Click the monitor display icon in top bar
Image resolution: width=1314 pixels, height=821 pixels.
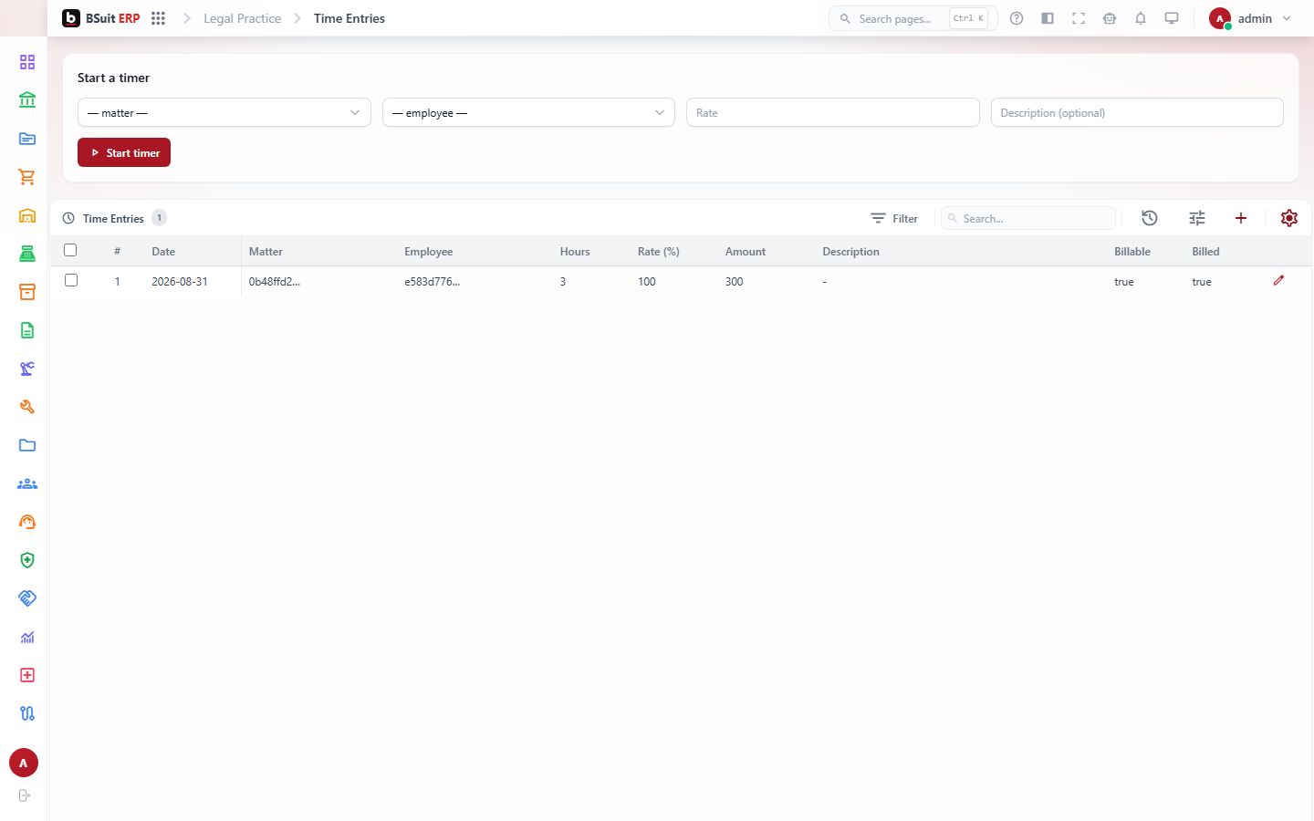click(x=1172, y=18)
